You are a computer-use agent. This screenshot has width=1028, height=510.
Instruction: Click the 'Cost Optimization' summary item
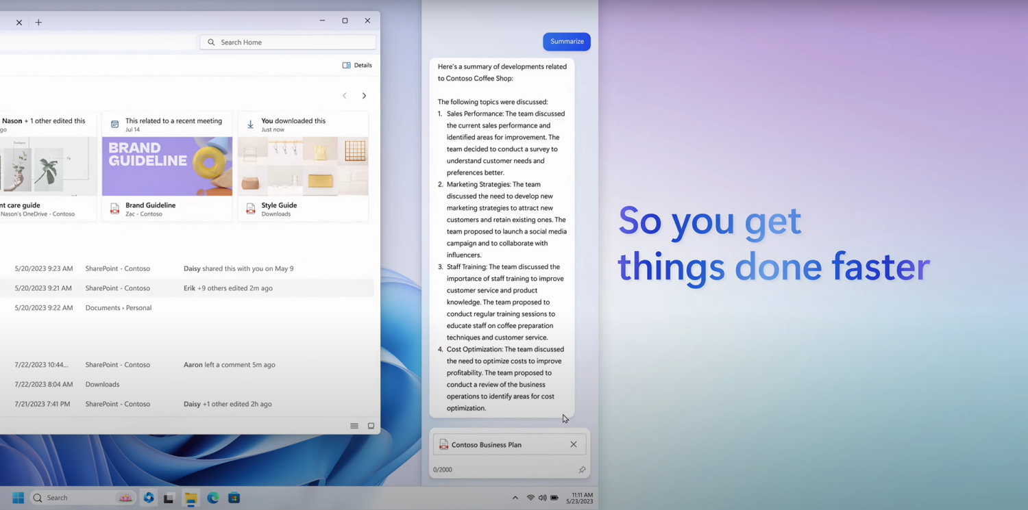point(502,379)
